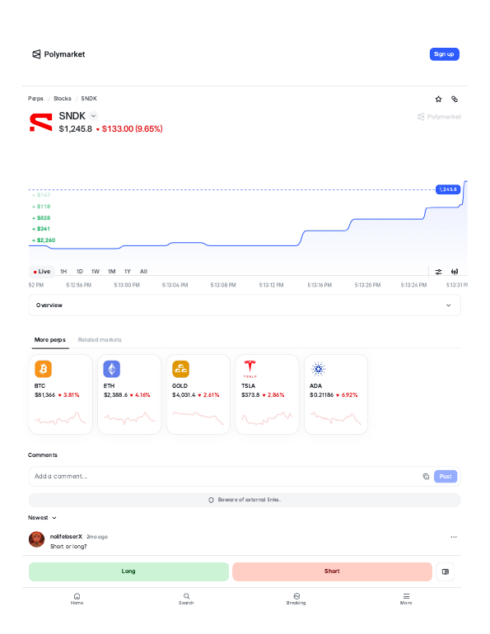
Task: Open the Stocks breadcrumb link
Action: (63, 99)
